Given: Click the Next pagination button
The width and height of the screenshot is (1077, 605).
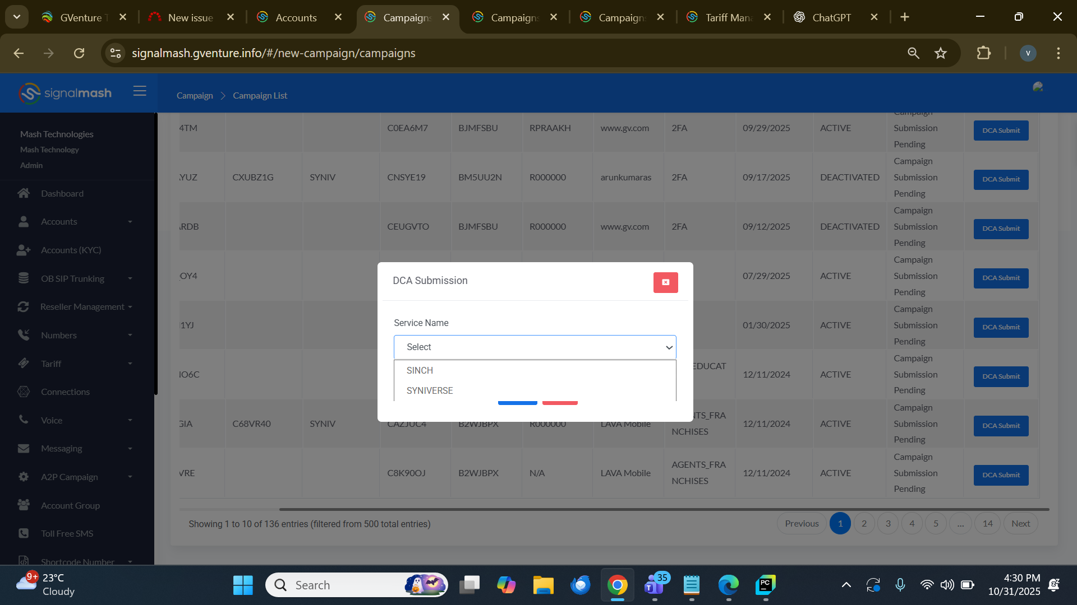Looking at the screenshot, I should tap(1020, 523).
